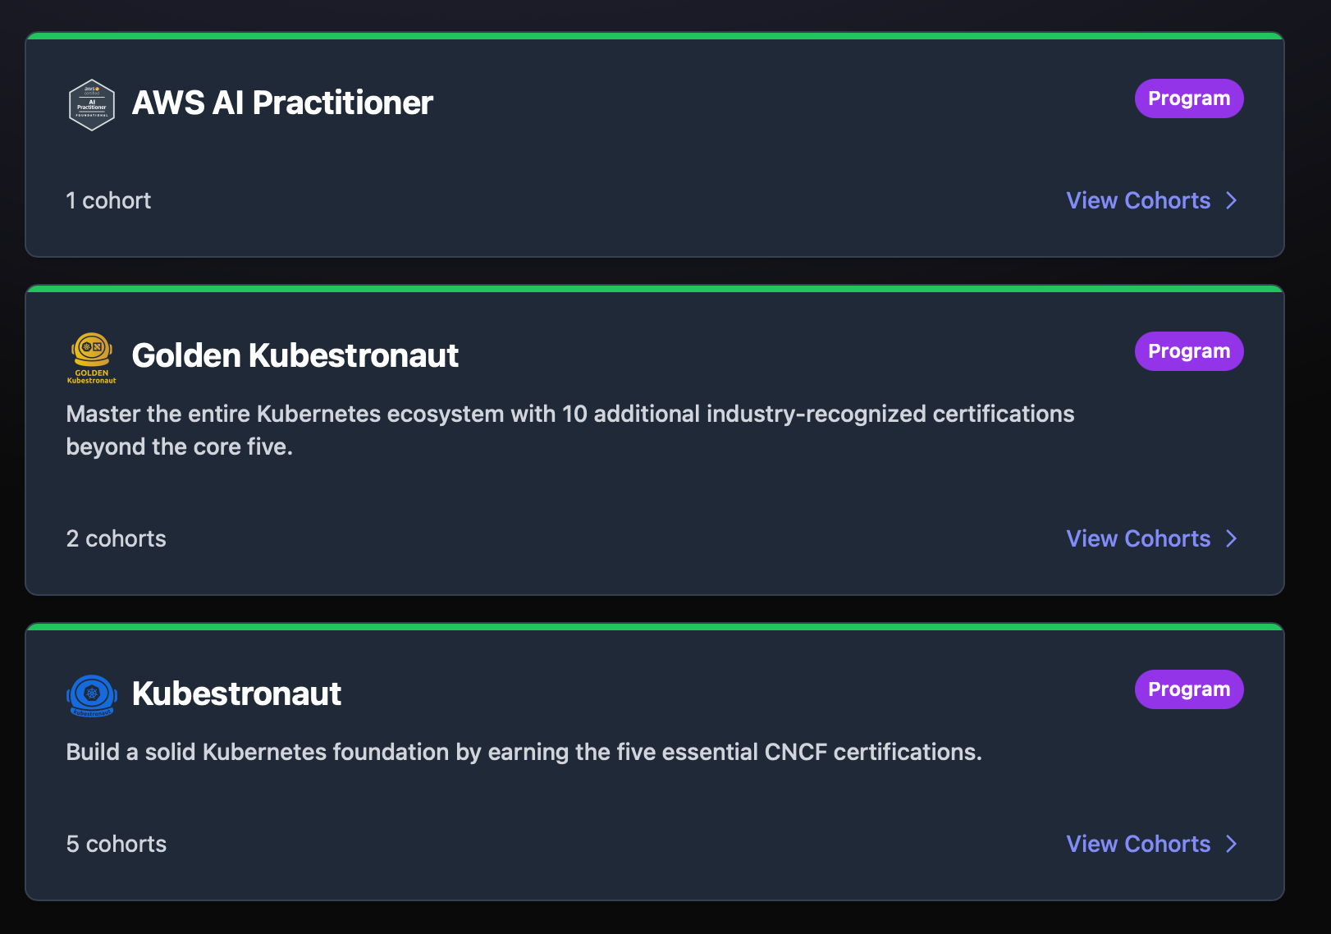Click Kubestronaut description about CNCF certifications
The image size is (1331, 934).
coord(524,752)
